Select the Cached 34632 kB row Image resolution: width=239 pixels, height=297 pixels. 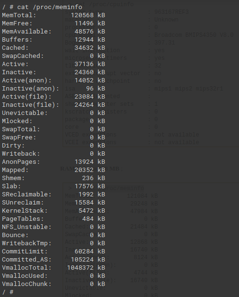54,48
